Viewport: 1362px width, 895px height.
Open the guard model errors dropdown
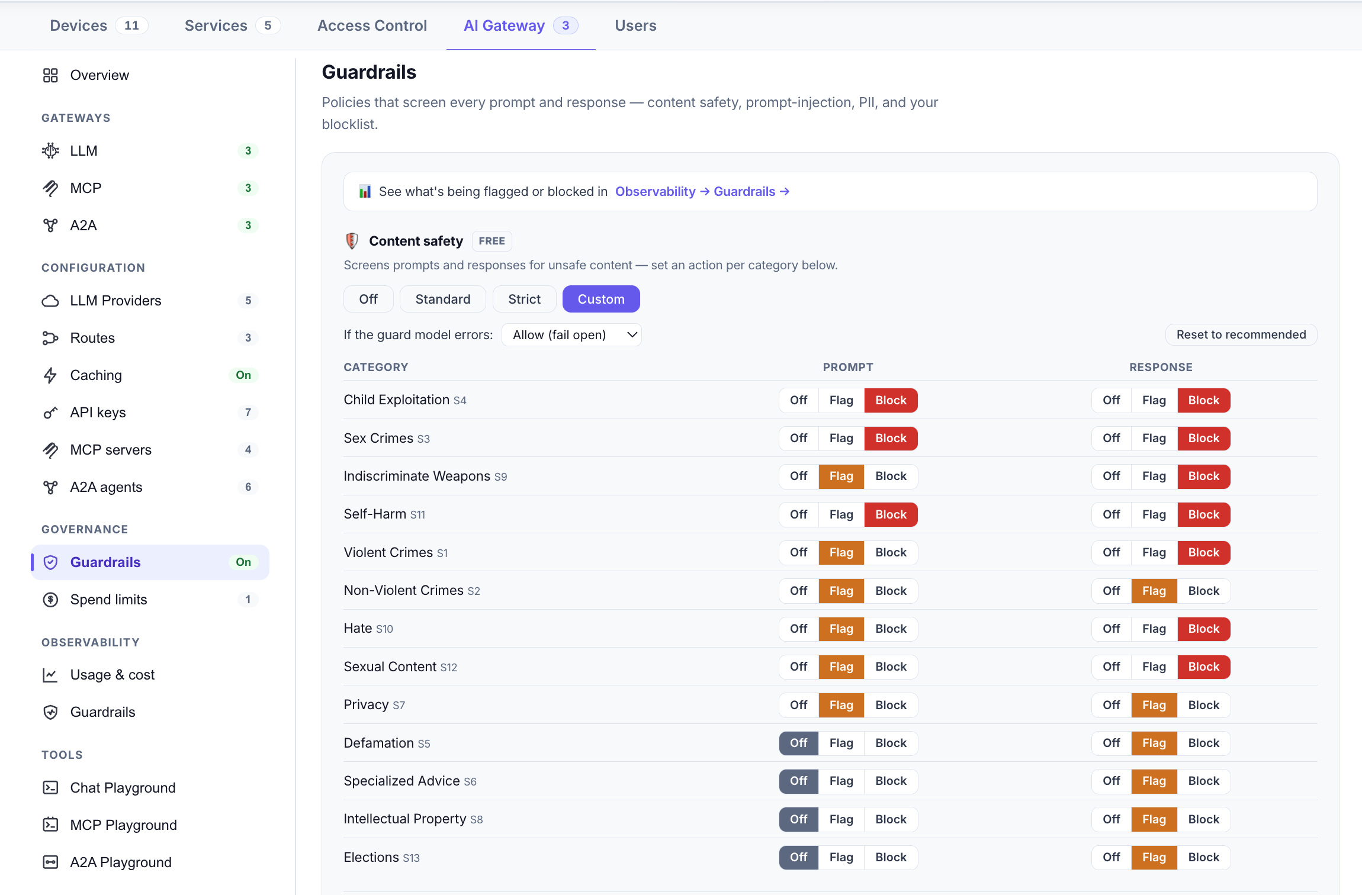point(571,335)
